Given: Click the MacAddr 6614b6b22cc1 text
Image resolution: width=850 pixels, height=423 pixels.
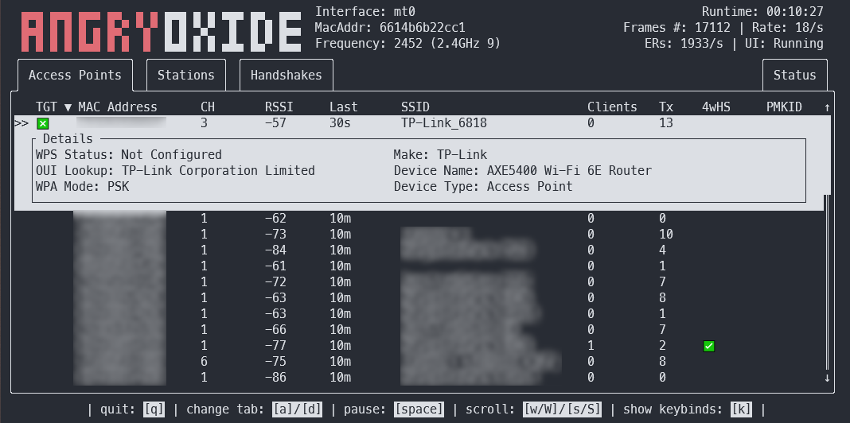Looking at the screenshot, I should tap(390, 28).
